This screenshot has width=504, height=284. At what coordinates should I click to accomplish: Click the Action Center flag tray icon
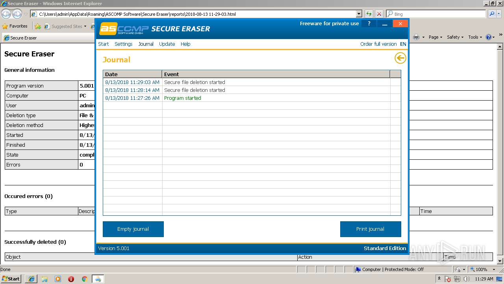click(448, 279)
